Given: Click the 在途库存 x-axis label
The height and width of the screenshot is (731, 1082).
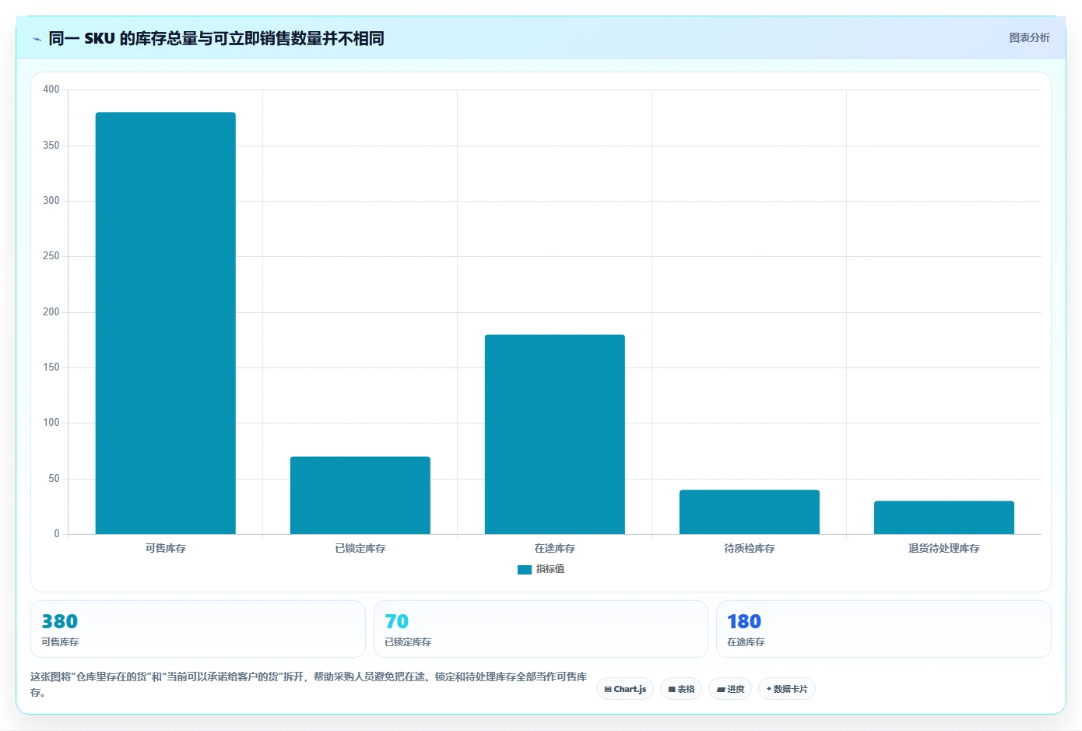Looking at the screenshot, I should (555, 548).
